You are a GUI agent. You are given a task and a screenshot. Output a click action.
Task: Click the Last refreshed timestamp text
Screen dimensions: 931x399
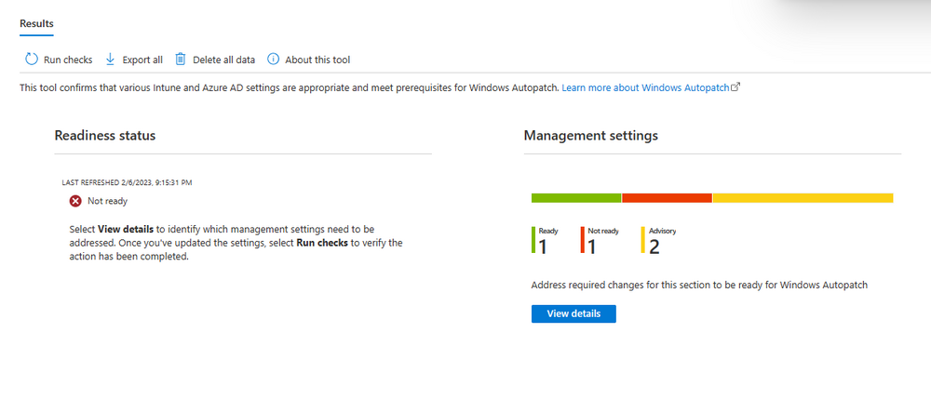click(x=127, y=183)
